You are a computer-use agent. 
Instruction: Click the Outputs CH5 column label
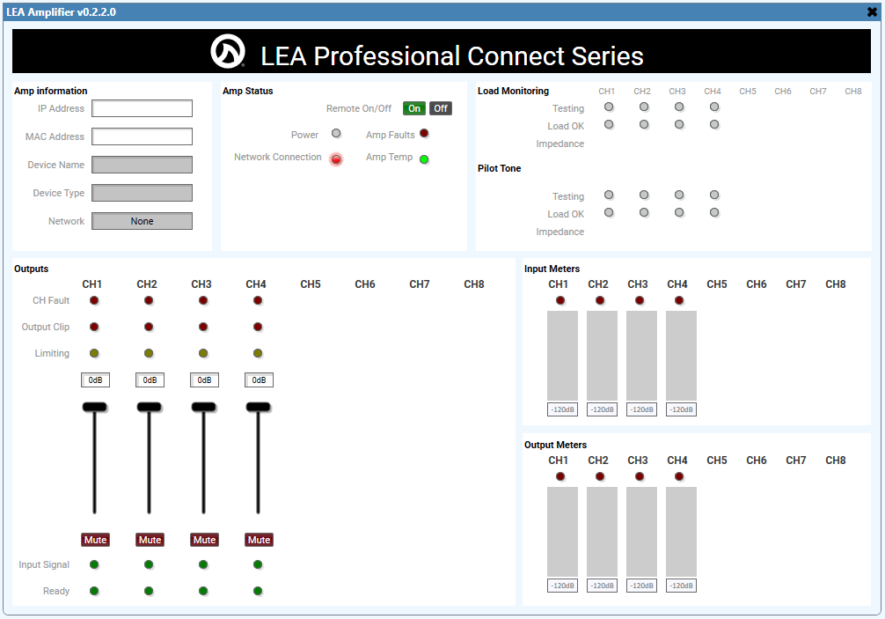pos(311,284)
